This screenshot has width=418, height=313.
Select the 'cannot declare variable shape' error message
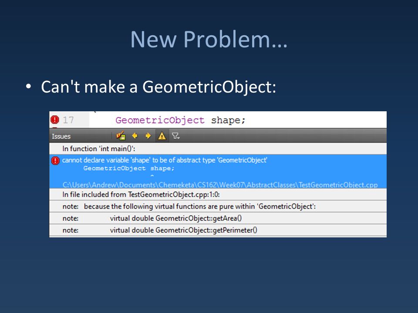pos(165,160)
